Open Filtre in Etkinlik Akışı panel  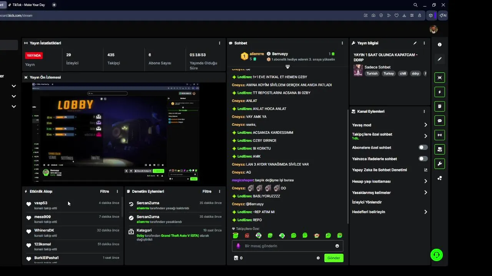click(105, 191)
